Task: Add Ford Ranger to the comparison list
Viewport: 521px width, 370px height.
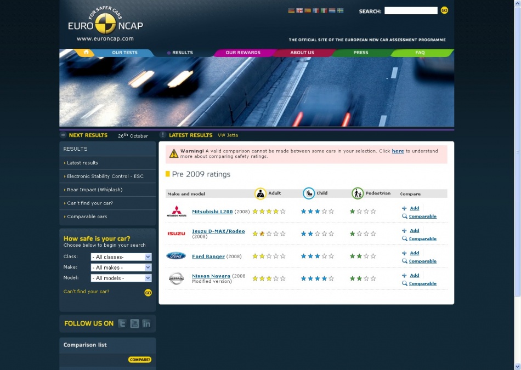Action: tap(415, 253)
